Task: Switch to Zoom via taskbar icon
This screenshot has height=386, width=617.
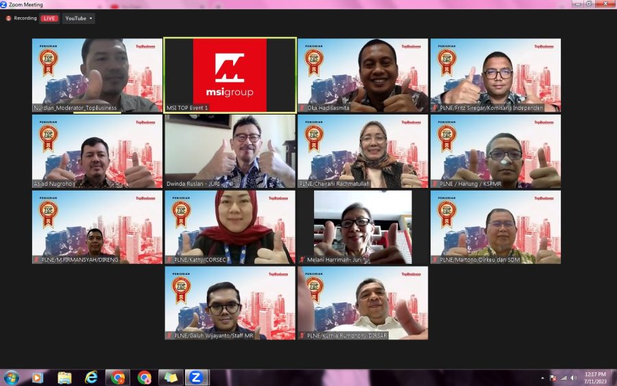Action: tap(196, 378)
